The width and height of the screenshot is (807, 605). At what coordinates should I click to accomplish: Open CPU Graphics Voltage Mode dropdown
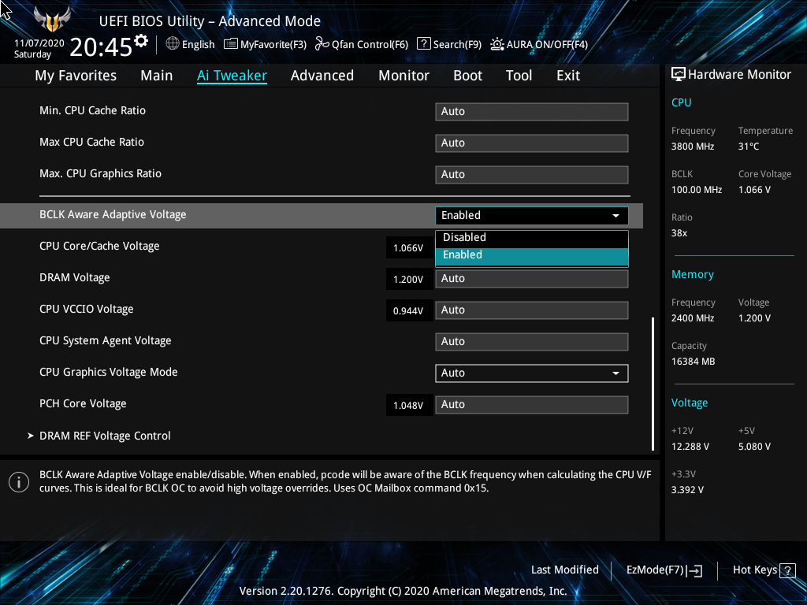click(532, 373)
